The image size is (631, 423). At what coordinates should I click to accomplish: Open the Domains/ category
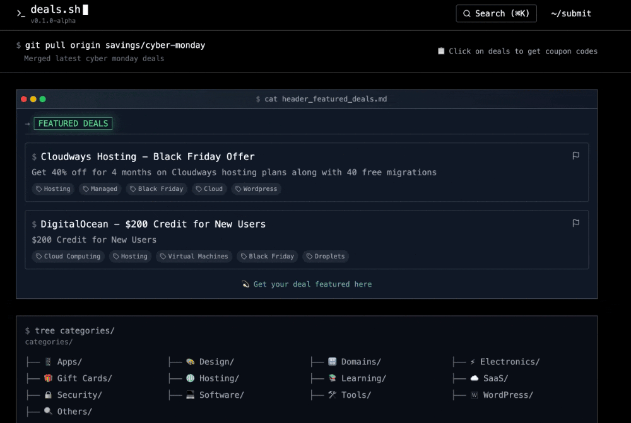[361, 361]
